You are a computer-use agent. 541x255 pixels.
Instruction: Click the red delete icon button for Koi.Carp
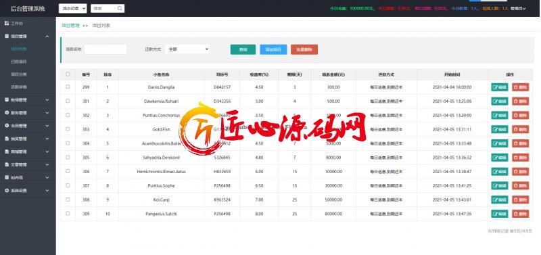click(x=520, y=200)
